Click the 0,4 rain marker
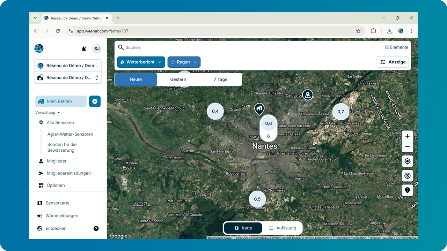This screenshot has width=447, height=251. click(x=215, y=111)
